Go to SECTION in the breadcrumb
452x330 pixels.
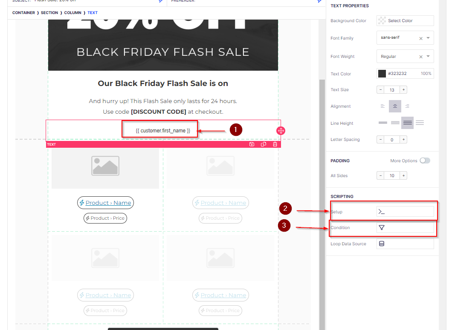[49, 13]
